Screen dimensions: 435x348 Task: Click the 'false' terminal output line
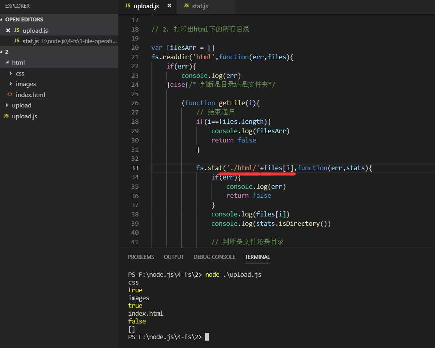point(137,321)
